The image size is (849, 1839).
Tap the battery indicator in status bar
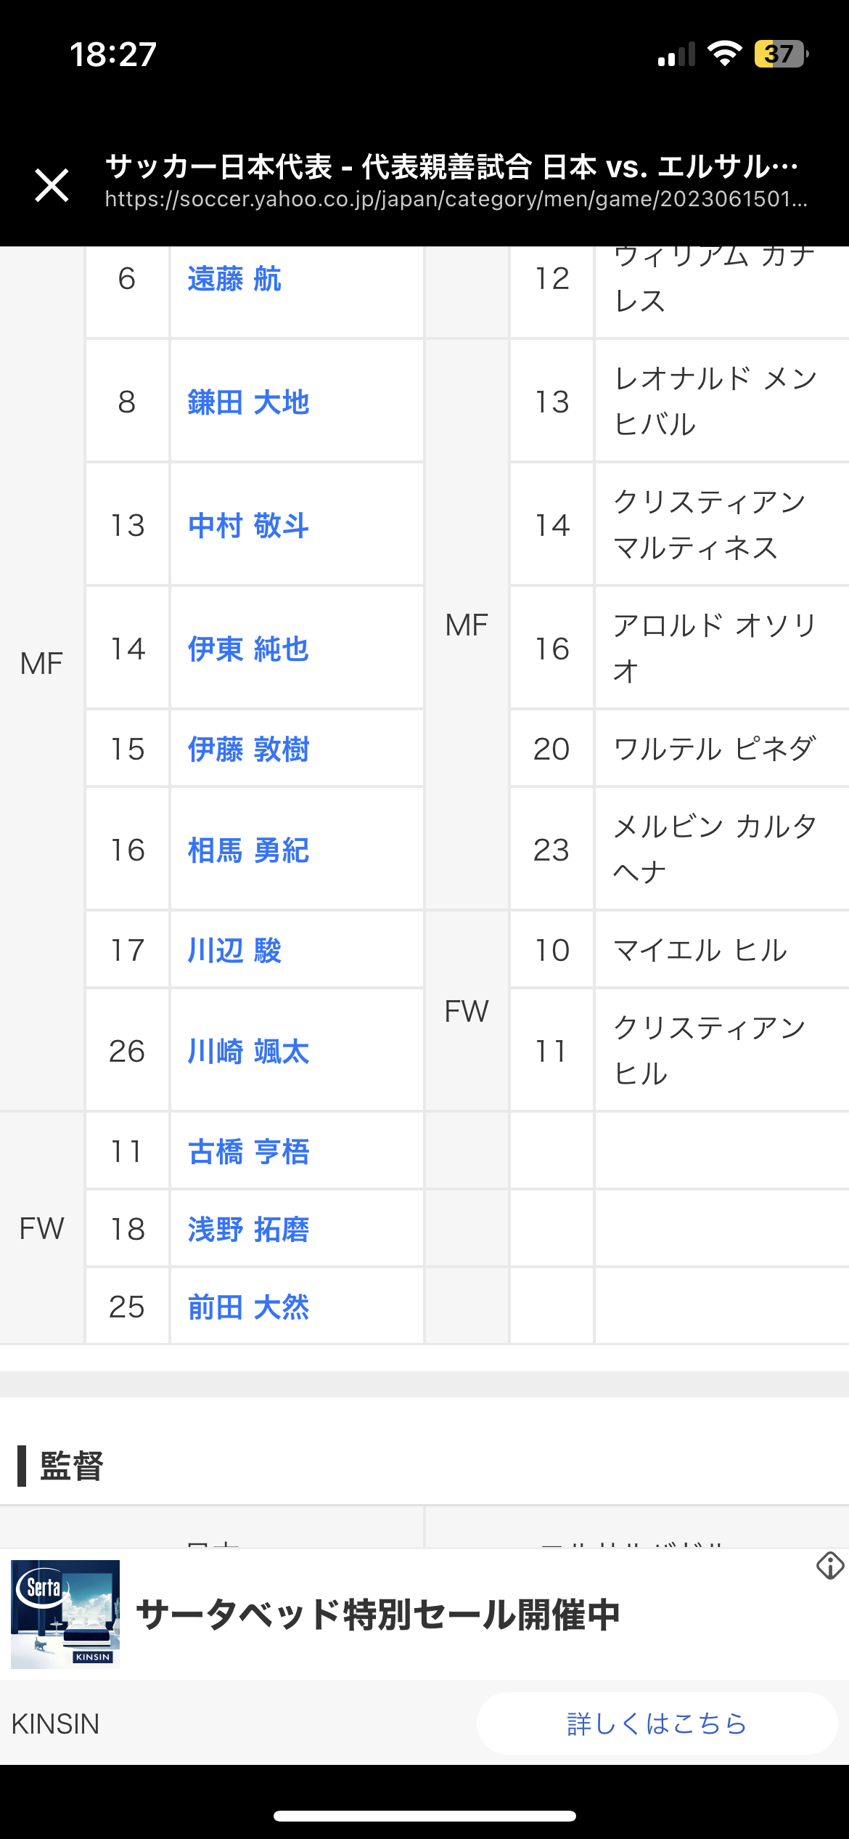coord(781,54)
